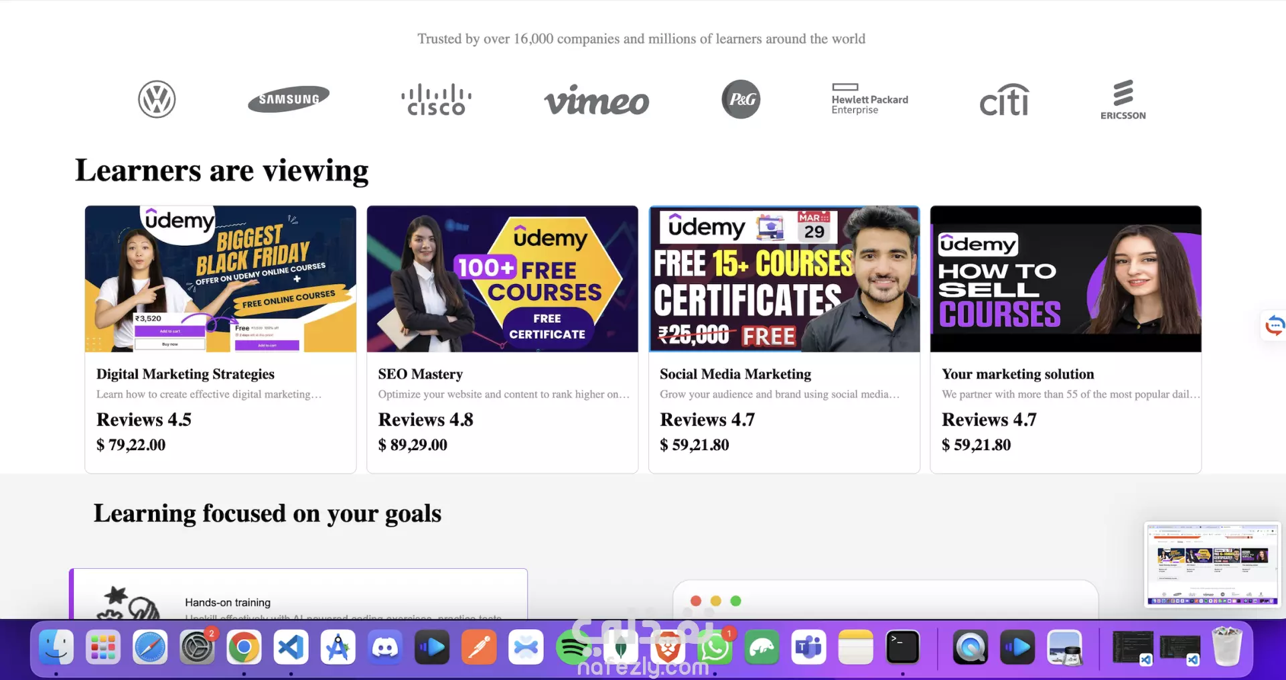
Task: Open Finder from the dock
Action: point(56,648)
